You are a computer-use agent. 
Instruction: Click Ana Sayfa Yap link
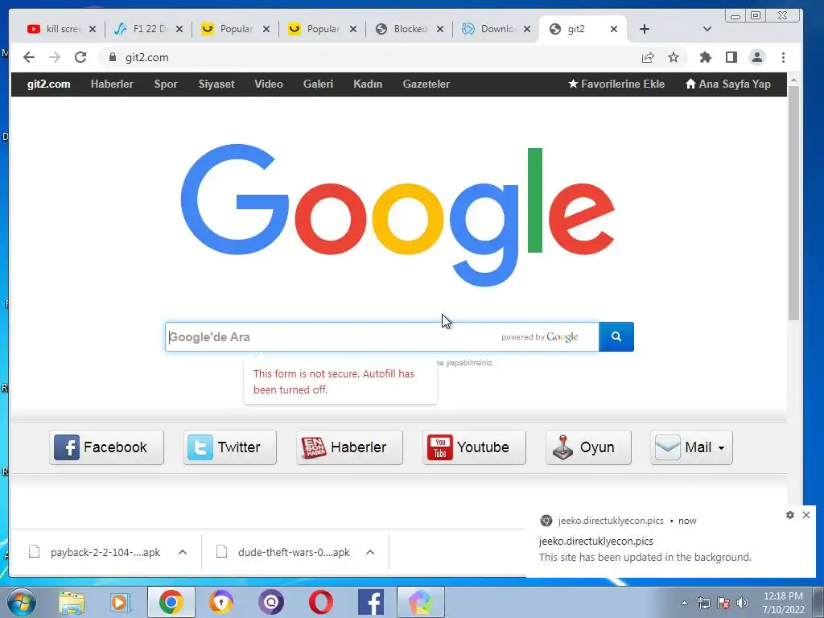click(728, 84)
